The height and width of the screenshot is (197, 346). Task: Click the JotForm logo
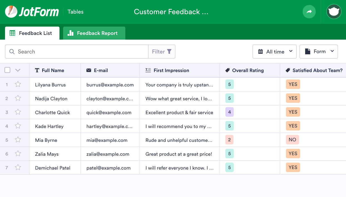click(x=31, y=12)
